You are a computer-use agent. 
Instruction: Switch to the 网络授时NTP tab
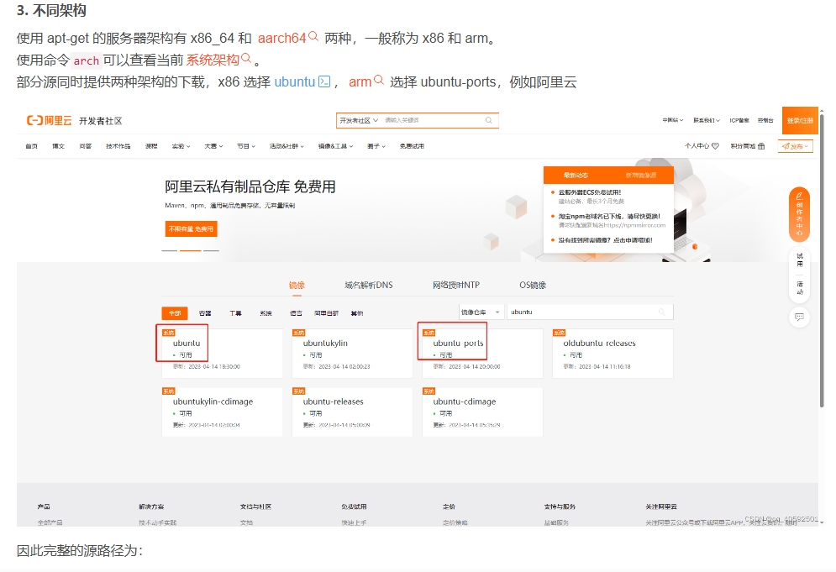pyautogui.click(x=456, y=286)
